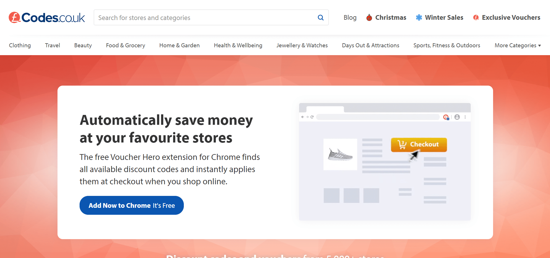Click the Codes.co.uk pound logo icon
The image size is (550, 258).
pyautogui.click(x=14, y=17)
